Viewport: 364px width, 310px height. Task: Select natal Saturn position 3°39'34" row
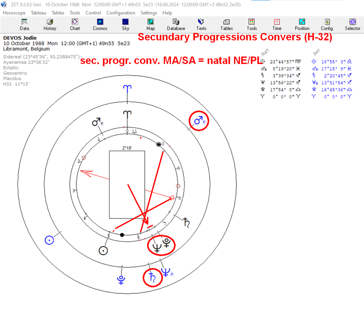coord(281,76)
